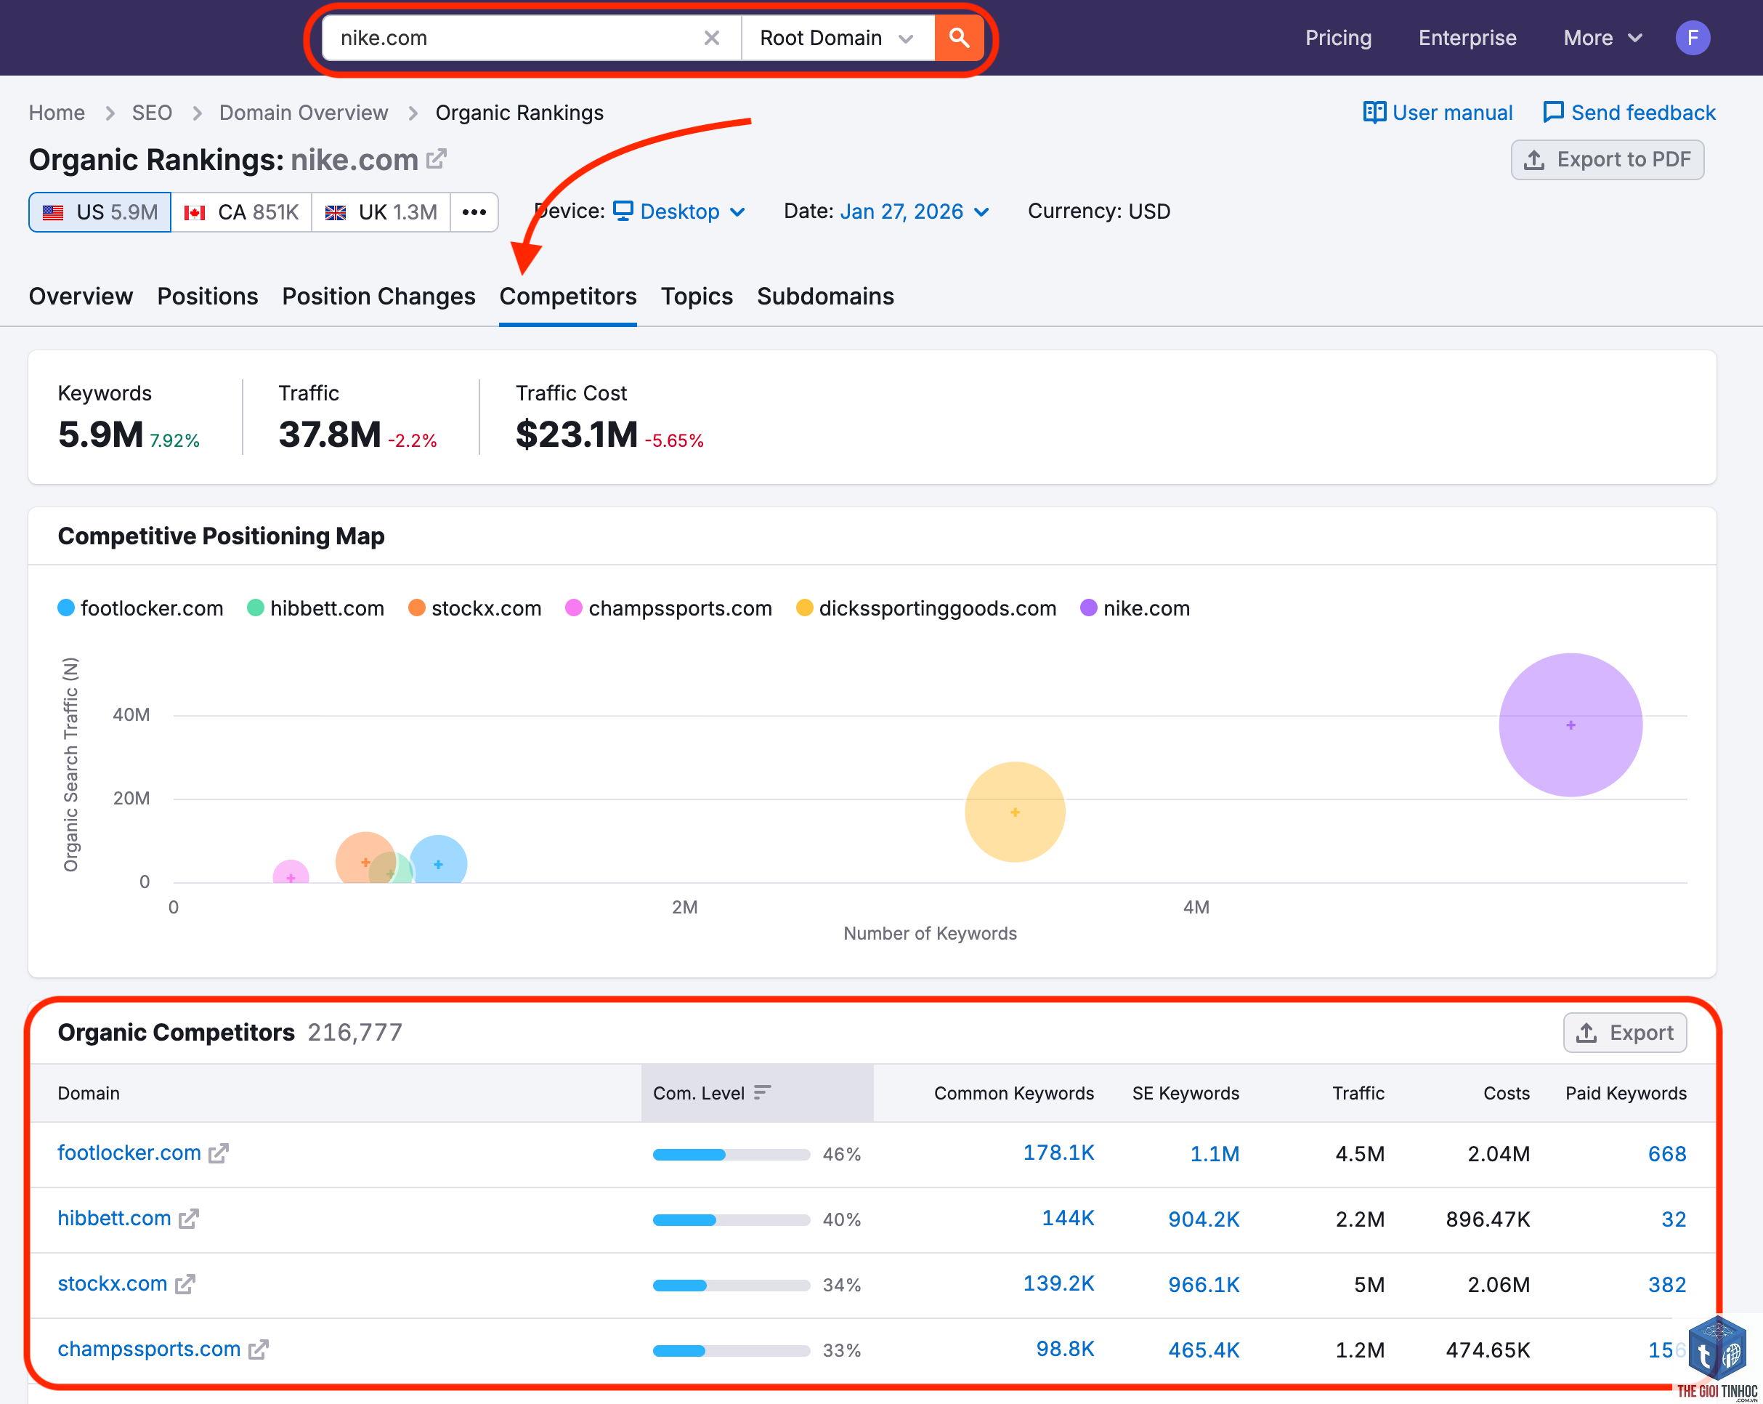Image resolution: width=1763 pixels, height=1404 pixels.
Task: Toggle dickssportinggoods.com in chart legend
Action: pyautogui.click(x=926, y=608)
